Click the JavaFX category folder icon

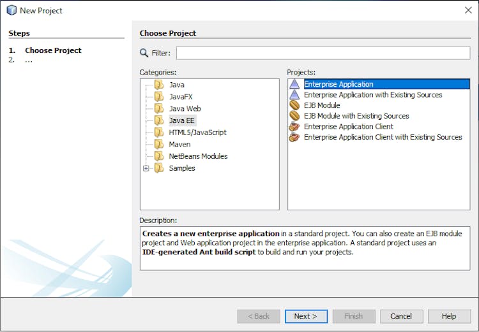(x=158, y=97)
